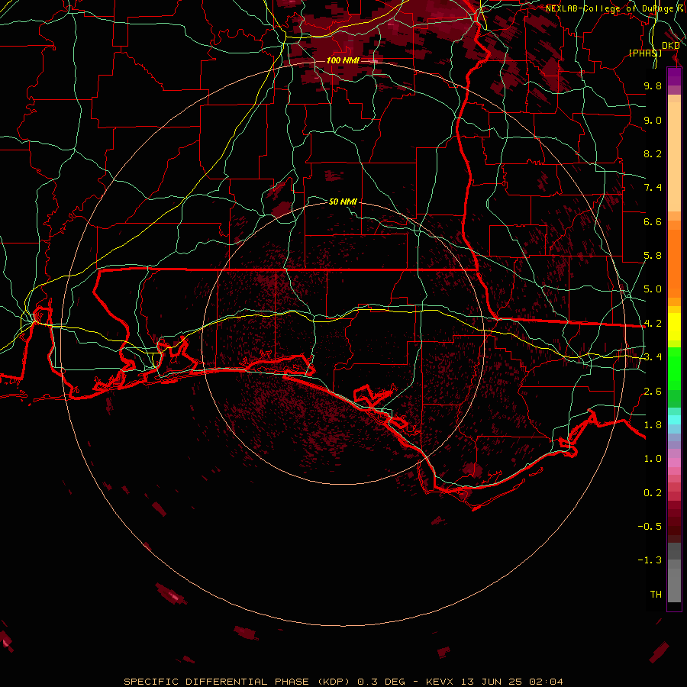Click the 0.2 value on color scale
Image resolution: width=687 pixels, height=687 pixels.
[x=653, y=493]
